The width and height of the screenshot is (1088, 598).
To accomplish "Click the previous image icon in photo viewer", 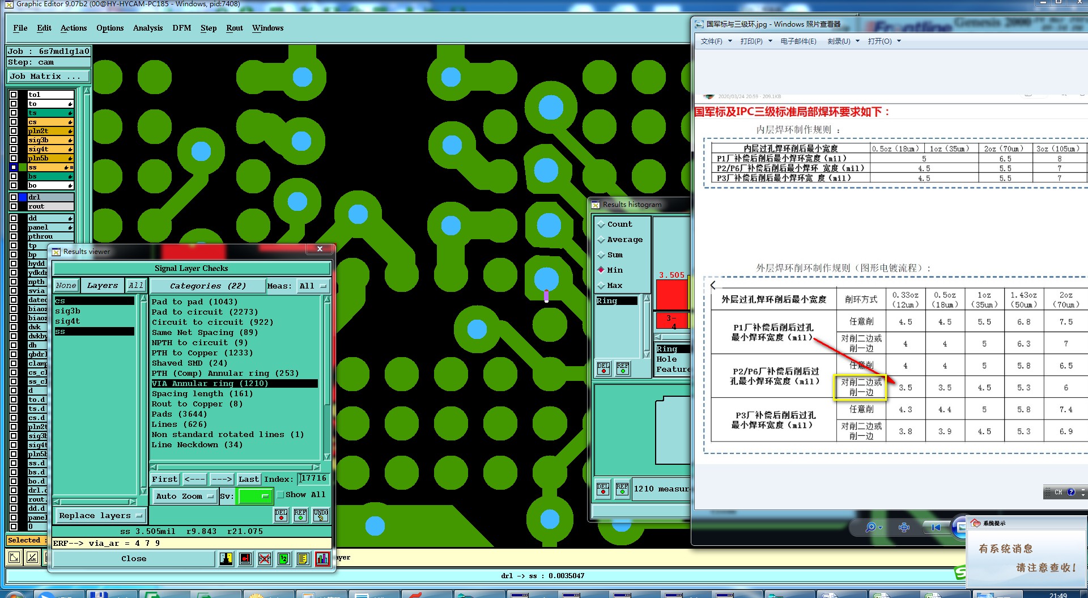I will click(936, 528).
